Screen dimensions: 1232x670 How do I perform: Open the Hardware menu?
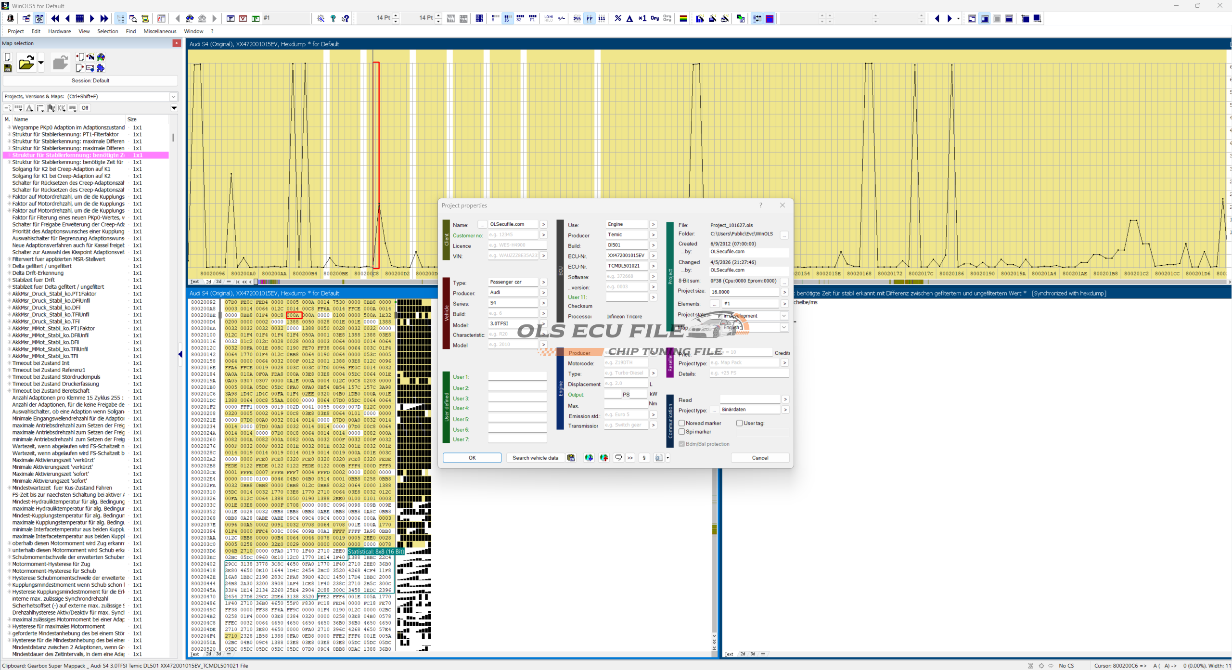pyautogui.click(x=59, y=31)
